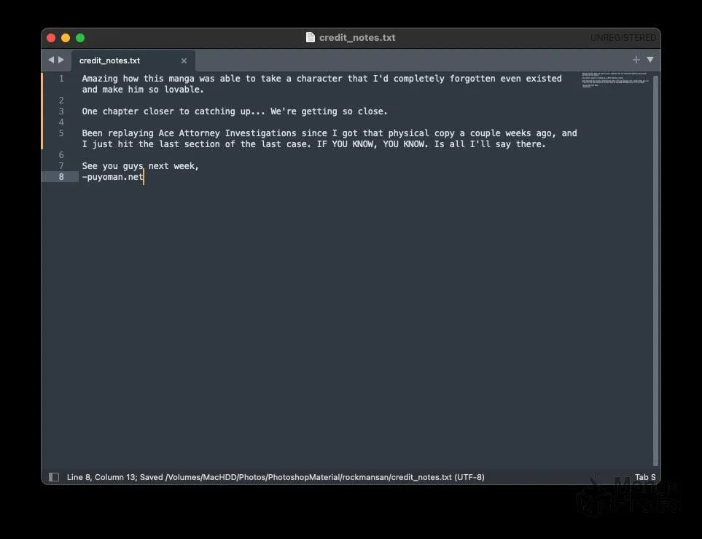This screenshot has height=539, width=702.
Task: Click the document icon in title bar
Action: tap(311, 37)
